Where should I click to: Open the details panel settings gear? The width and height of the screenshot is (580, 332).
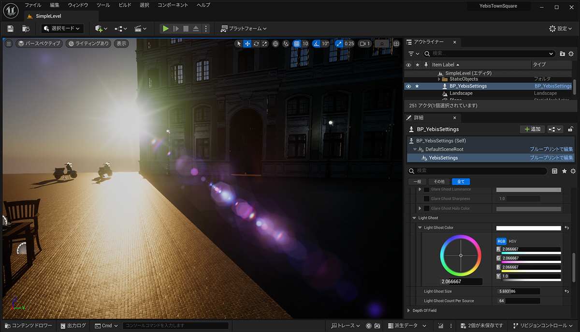(x=573, y=171)
